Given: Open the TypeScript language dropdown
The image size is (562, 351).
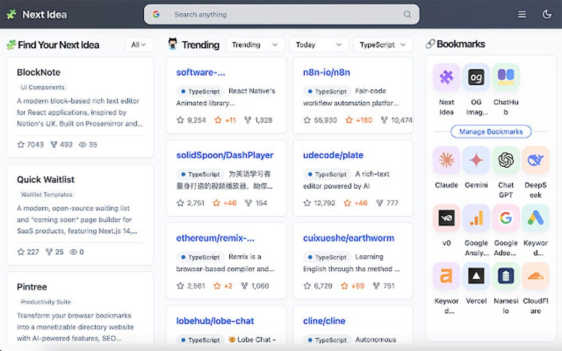Looking at the screenshot, I should 383,45.
